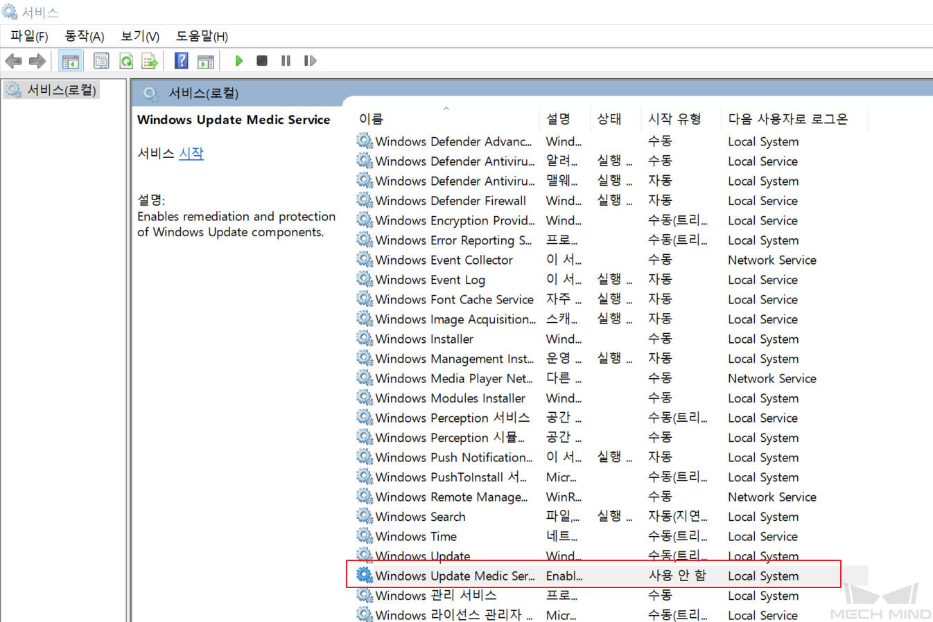Click the gear icon of Windows Update Medic Service

coord(365,576)
